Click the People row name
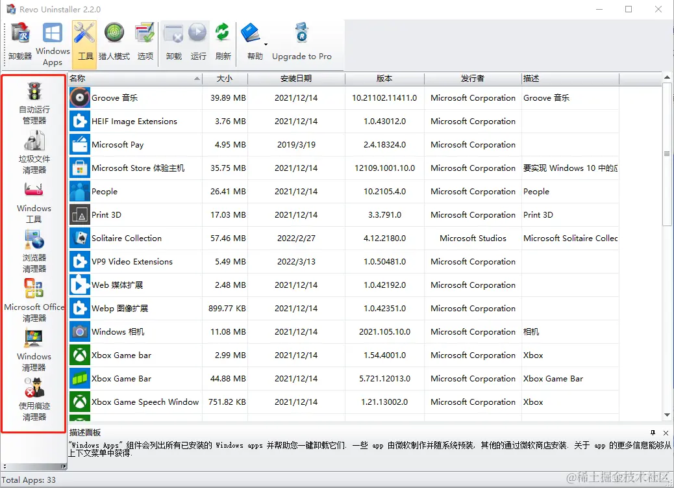This screenshot has height=488, width=674. pyautogui.click(x=105, y=192)
